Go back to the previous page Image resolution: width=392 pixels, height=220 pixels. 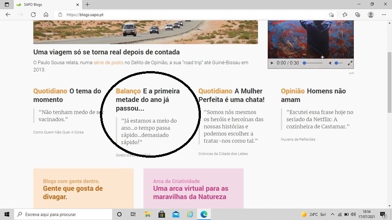click(8, 15)
